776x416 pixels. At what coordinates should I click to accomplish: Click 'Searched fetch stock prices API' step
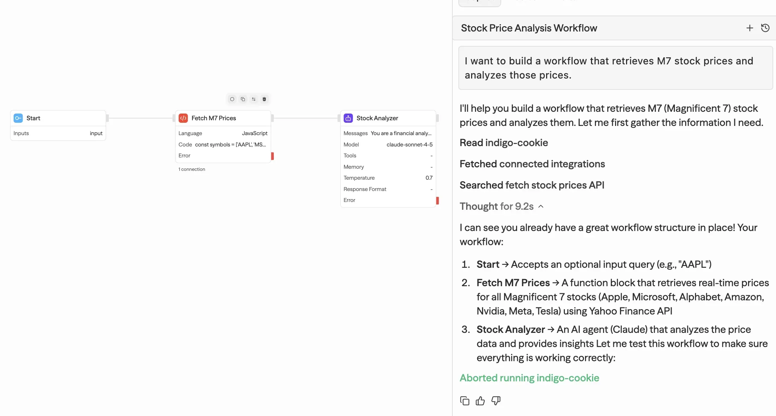[532, 185]
